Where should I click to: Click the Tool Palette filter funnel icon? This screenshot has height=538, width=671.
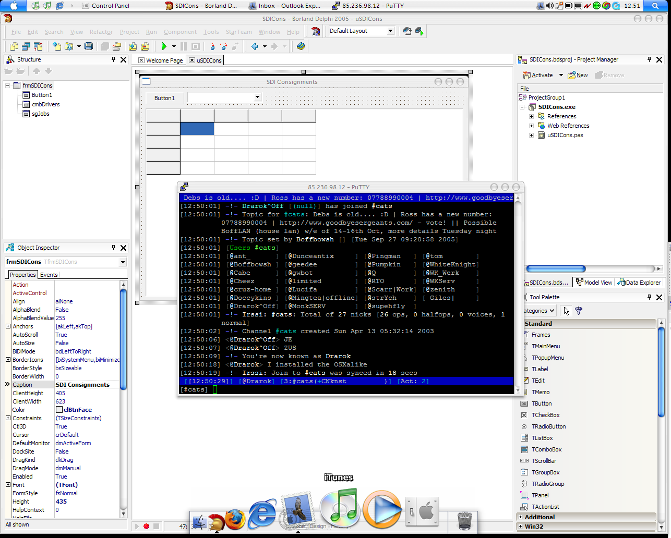579,311
